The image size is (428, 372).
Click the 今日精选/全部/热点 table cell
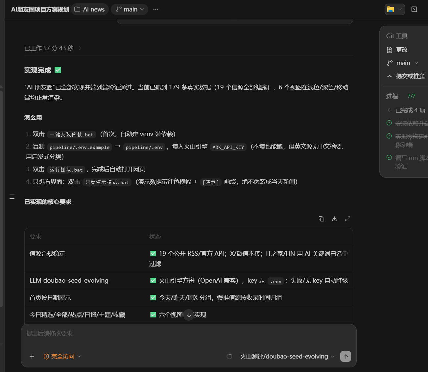(78, 315)
